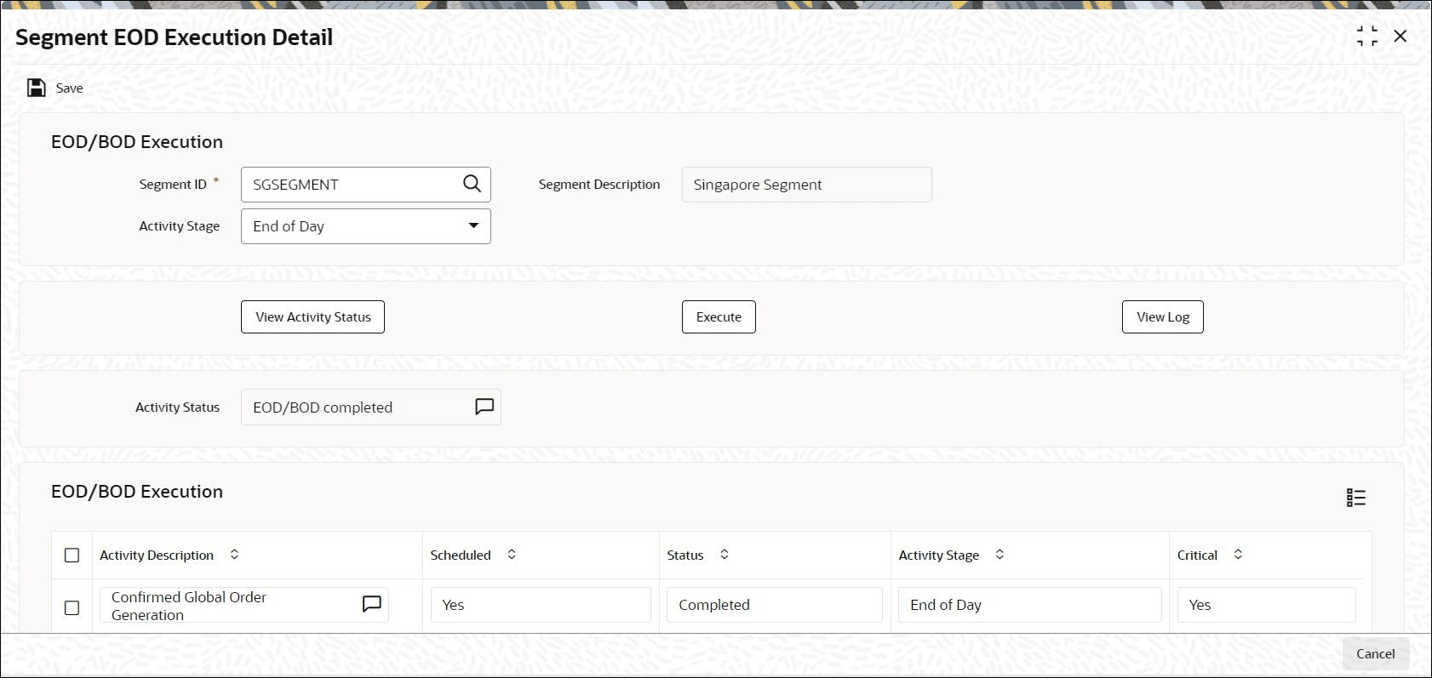The image size is (1432, 678).
Task: Open Segment ID search lookup
Action: click(472, 184)
